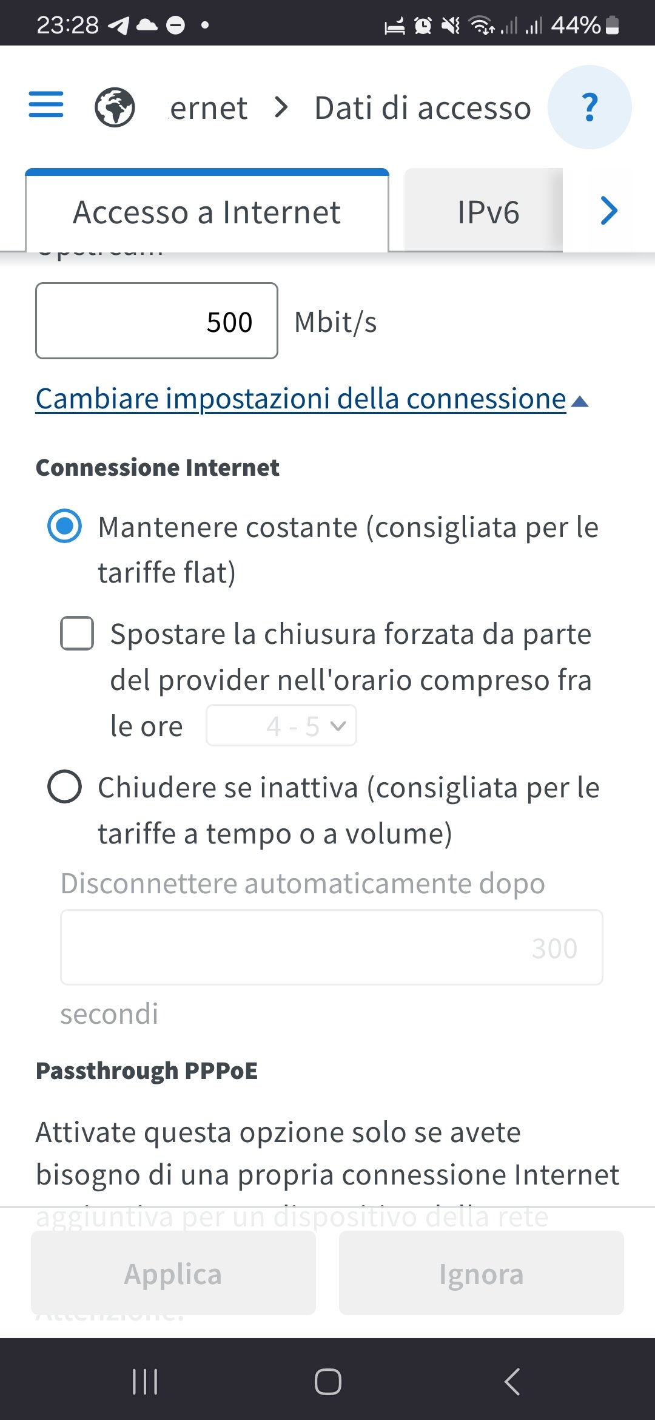The image size is (655, 1420).
Task: Focus the 500 Mbit/s speed field
Action: [x=157, y=321]
